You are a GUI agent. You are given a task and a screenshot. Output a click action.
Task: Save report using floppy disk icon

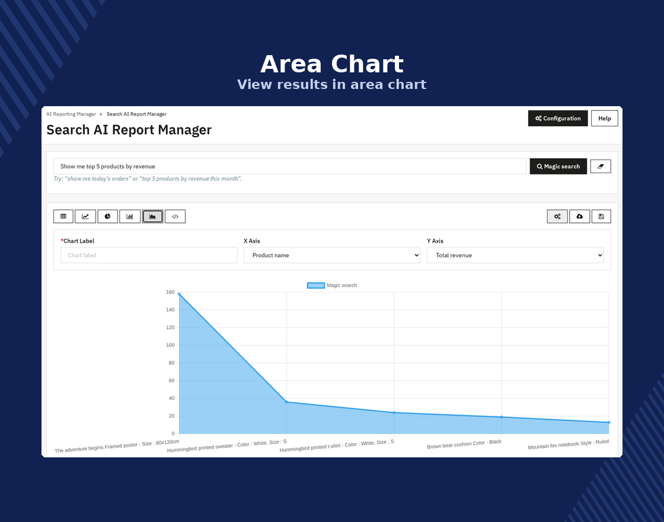[601, 217]
